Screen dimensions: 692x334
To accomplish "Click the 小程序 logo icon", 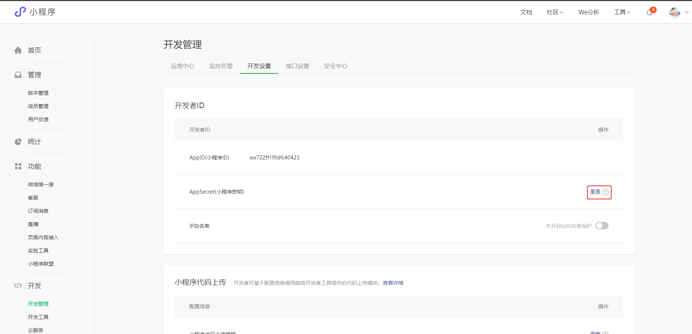I will [20, 12].
